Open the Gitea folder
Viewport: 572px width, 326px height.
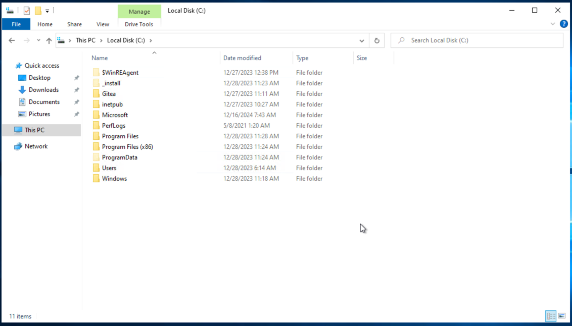(x=109, y=94)
